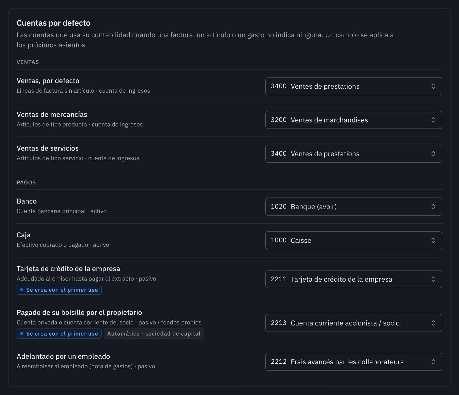Click the 'Caja' row title
The height and width of the screenshot is (395, 459).
pyautogui.click(x=24, y=235)
